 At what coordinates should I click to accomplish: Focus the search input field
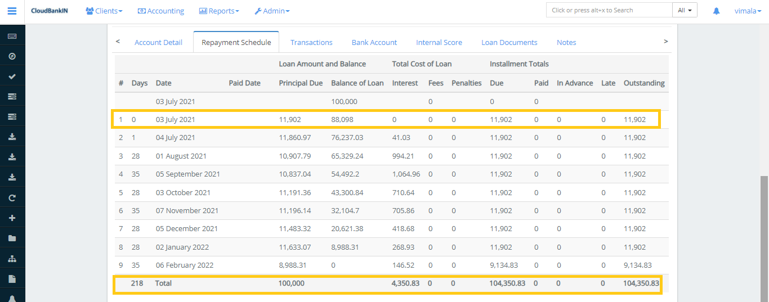click(x=609, y=10)
